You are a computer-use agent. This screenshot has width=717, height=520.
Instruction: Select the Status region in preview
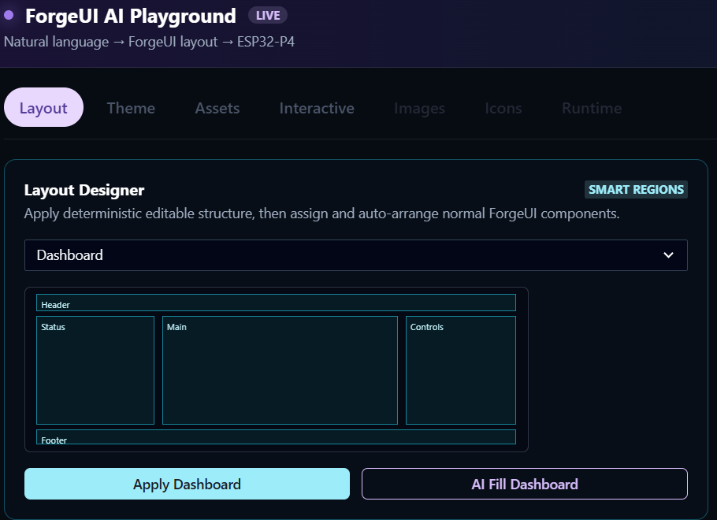tap(95, 370)
